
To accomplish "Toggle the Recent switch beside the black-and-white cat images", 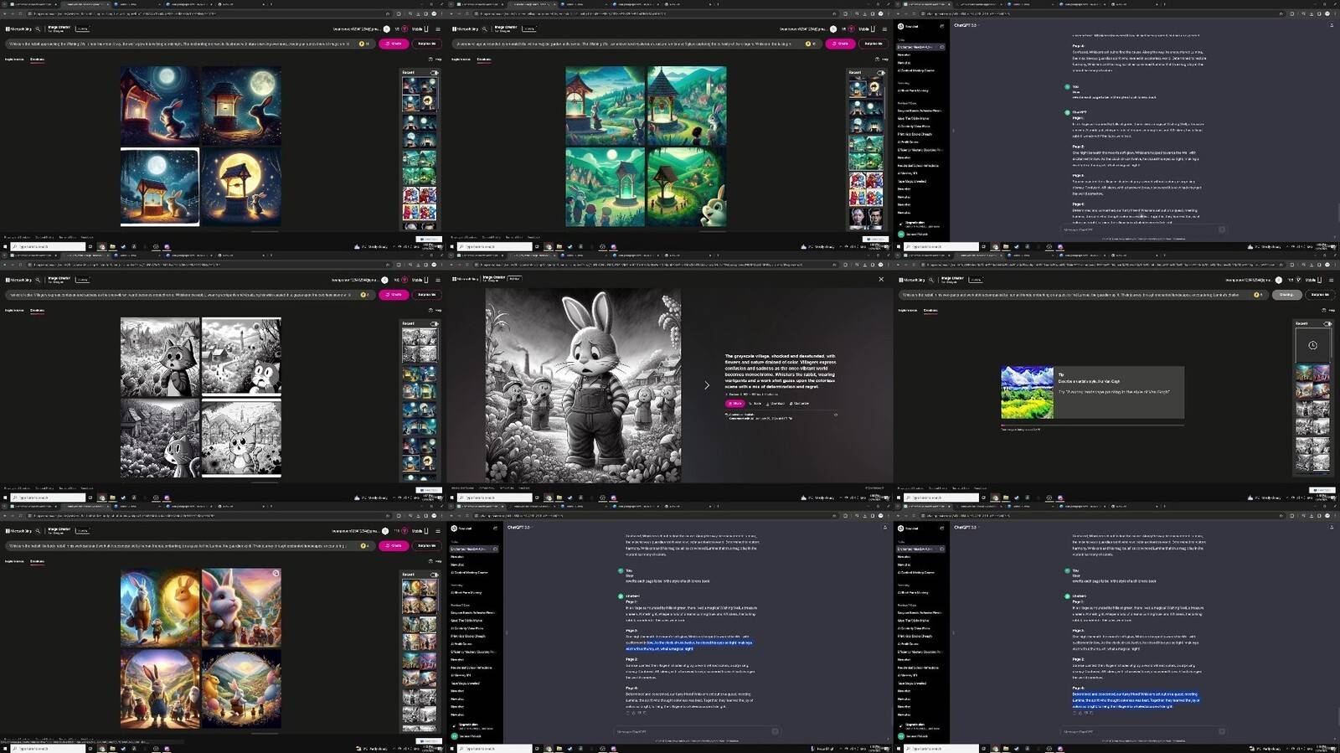I will point(434,323).
